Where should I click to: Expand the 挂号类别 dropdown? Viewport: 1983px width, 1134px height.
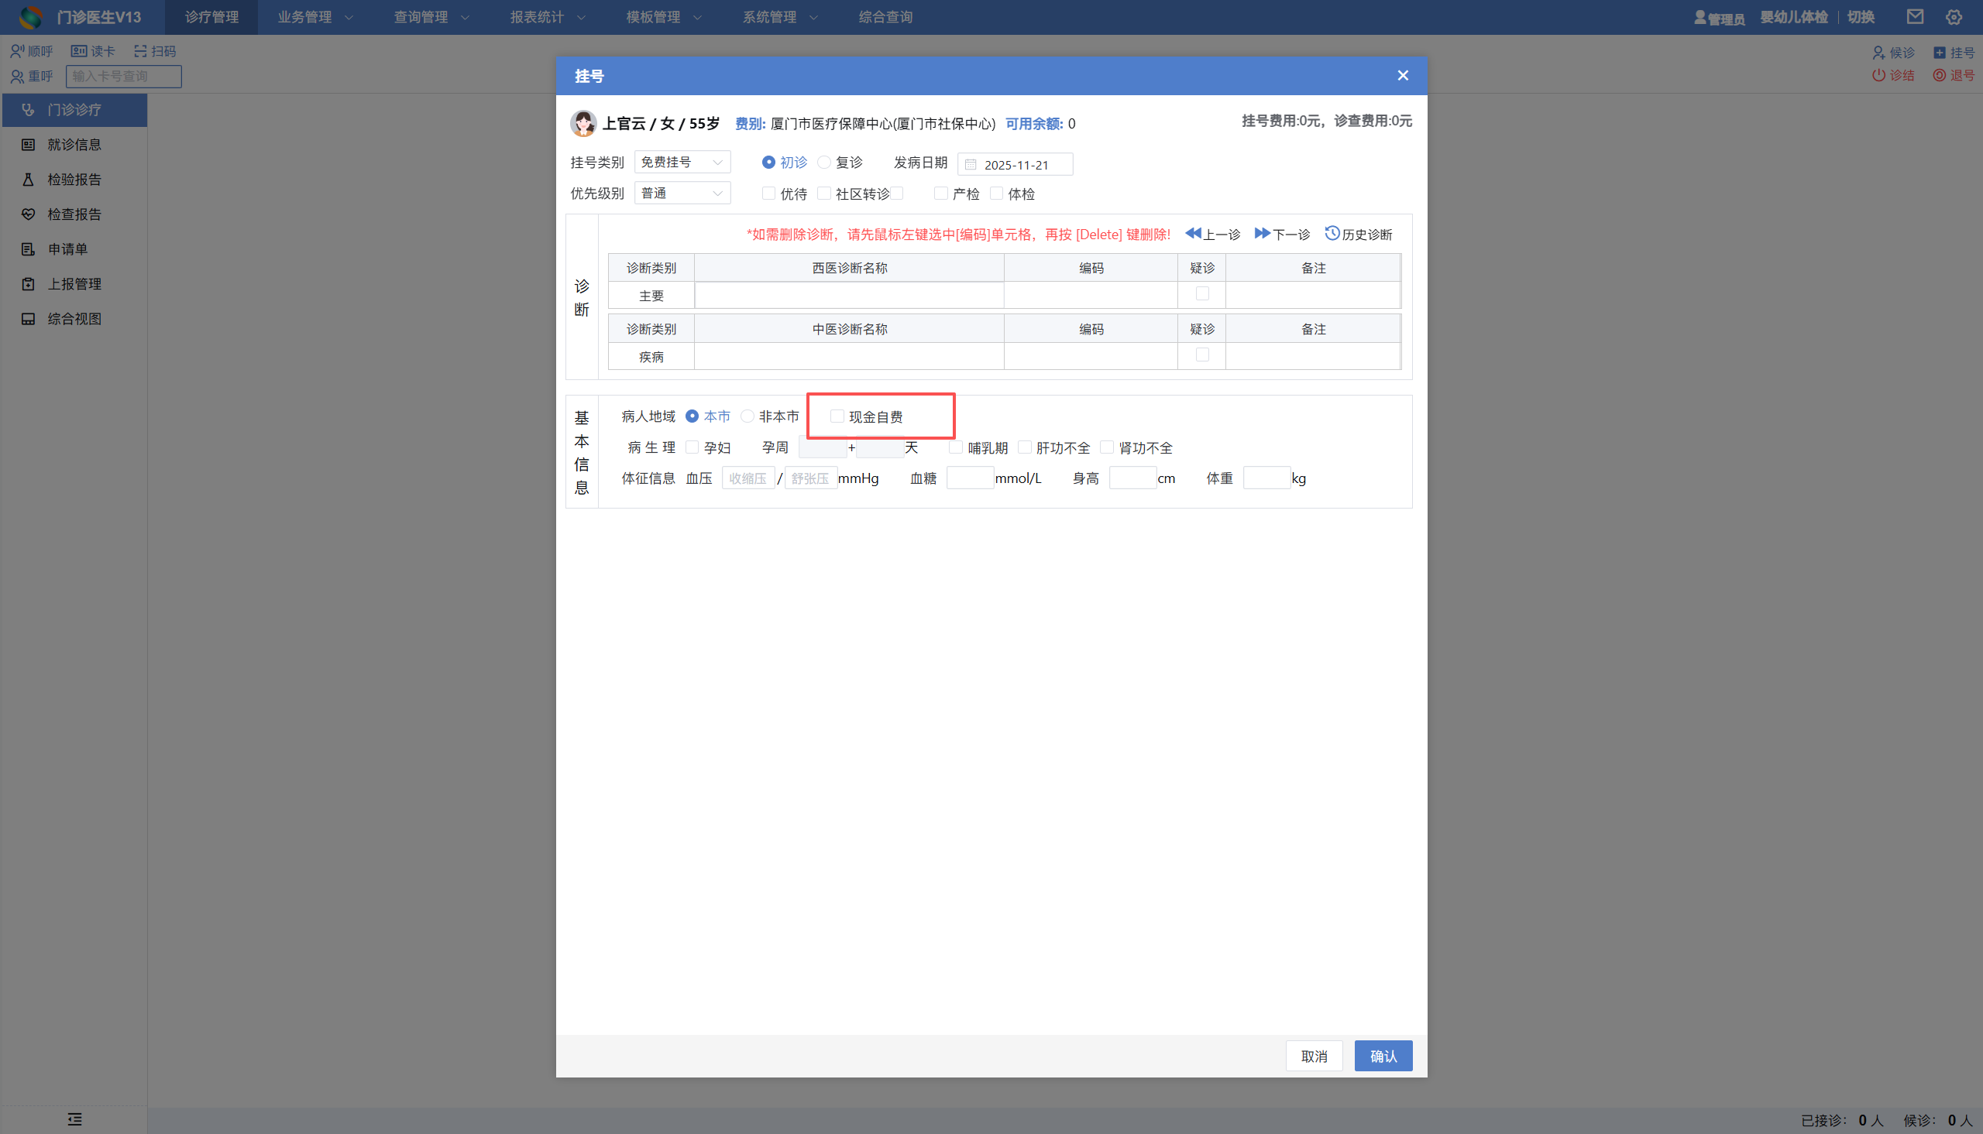click(682, 162)
